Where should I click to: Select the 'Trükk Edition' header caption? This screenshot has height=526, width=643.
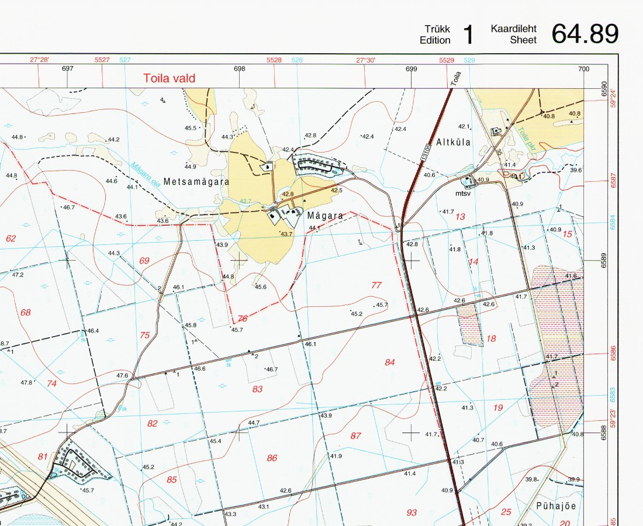pyautogui.click(x=435, y=35)
